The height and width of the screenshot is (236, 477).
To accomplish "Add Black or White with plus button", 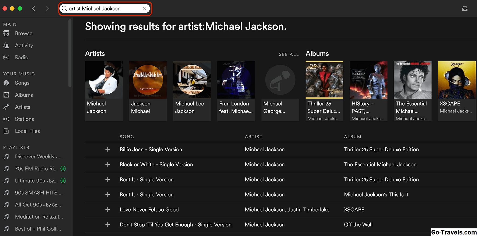I will tap(107, 165).
